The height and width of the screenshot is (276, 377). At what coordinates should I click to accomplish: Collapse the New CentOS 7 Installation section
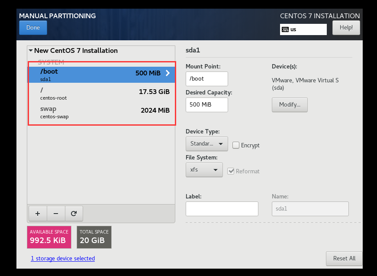pyautogui.click(x=31, y=51)
